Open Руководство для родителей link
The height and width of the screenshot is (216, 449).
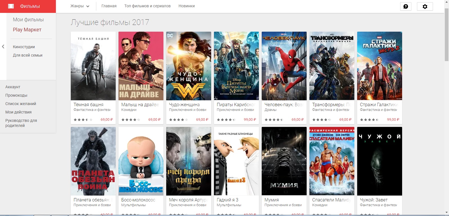[x=21, y=123]
